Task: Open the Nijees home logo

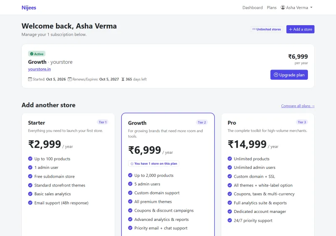Action: tap(29, 8)
